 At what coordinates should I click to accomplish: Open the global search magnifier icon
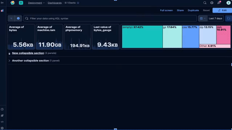205,3
